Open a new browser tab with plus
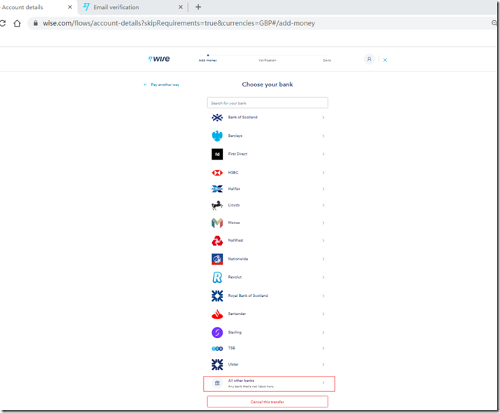This screenshot has width=500, height=413. (x=198, y=7)
